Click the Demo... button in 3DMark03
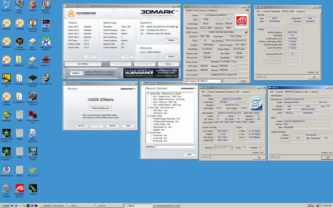 point(169,64)
